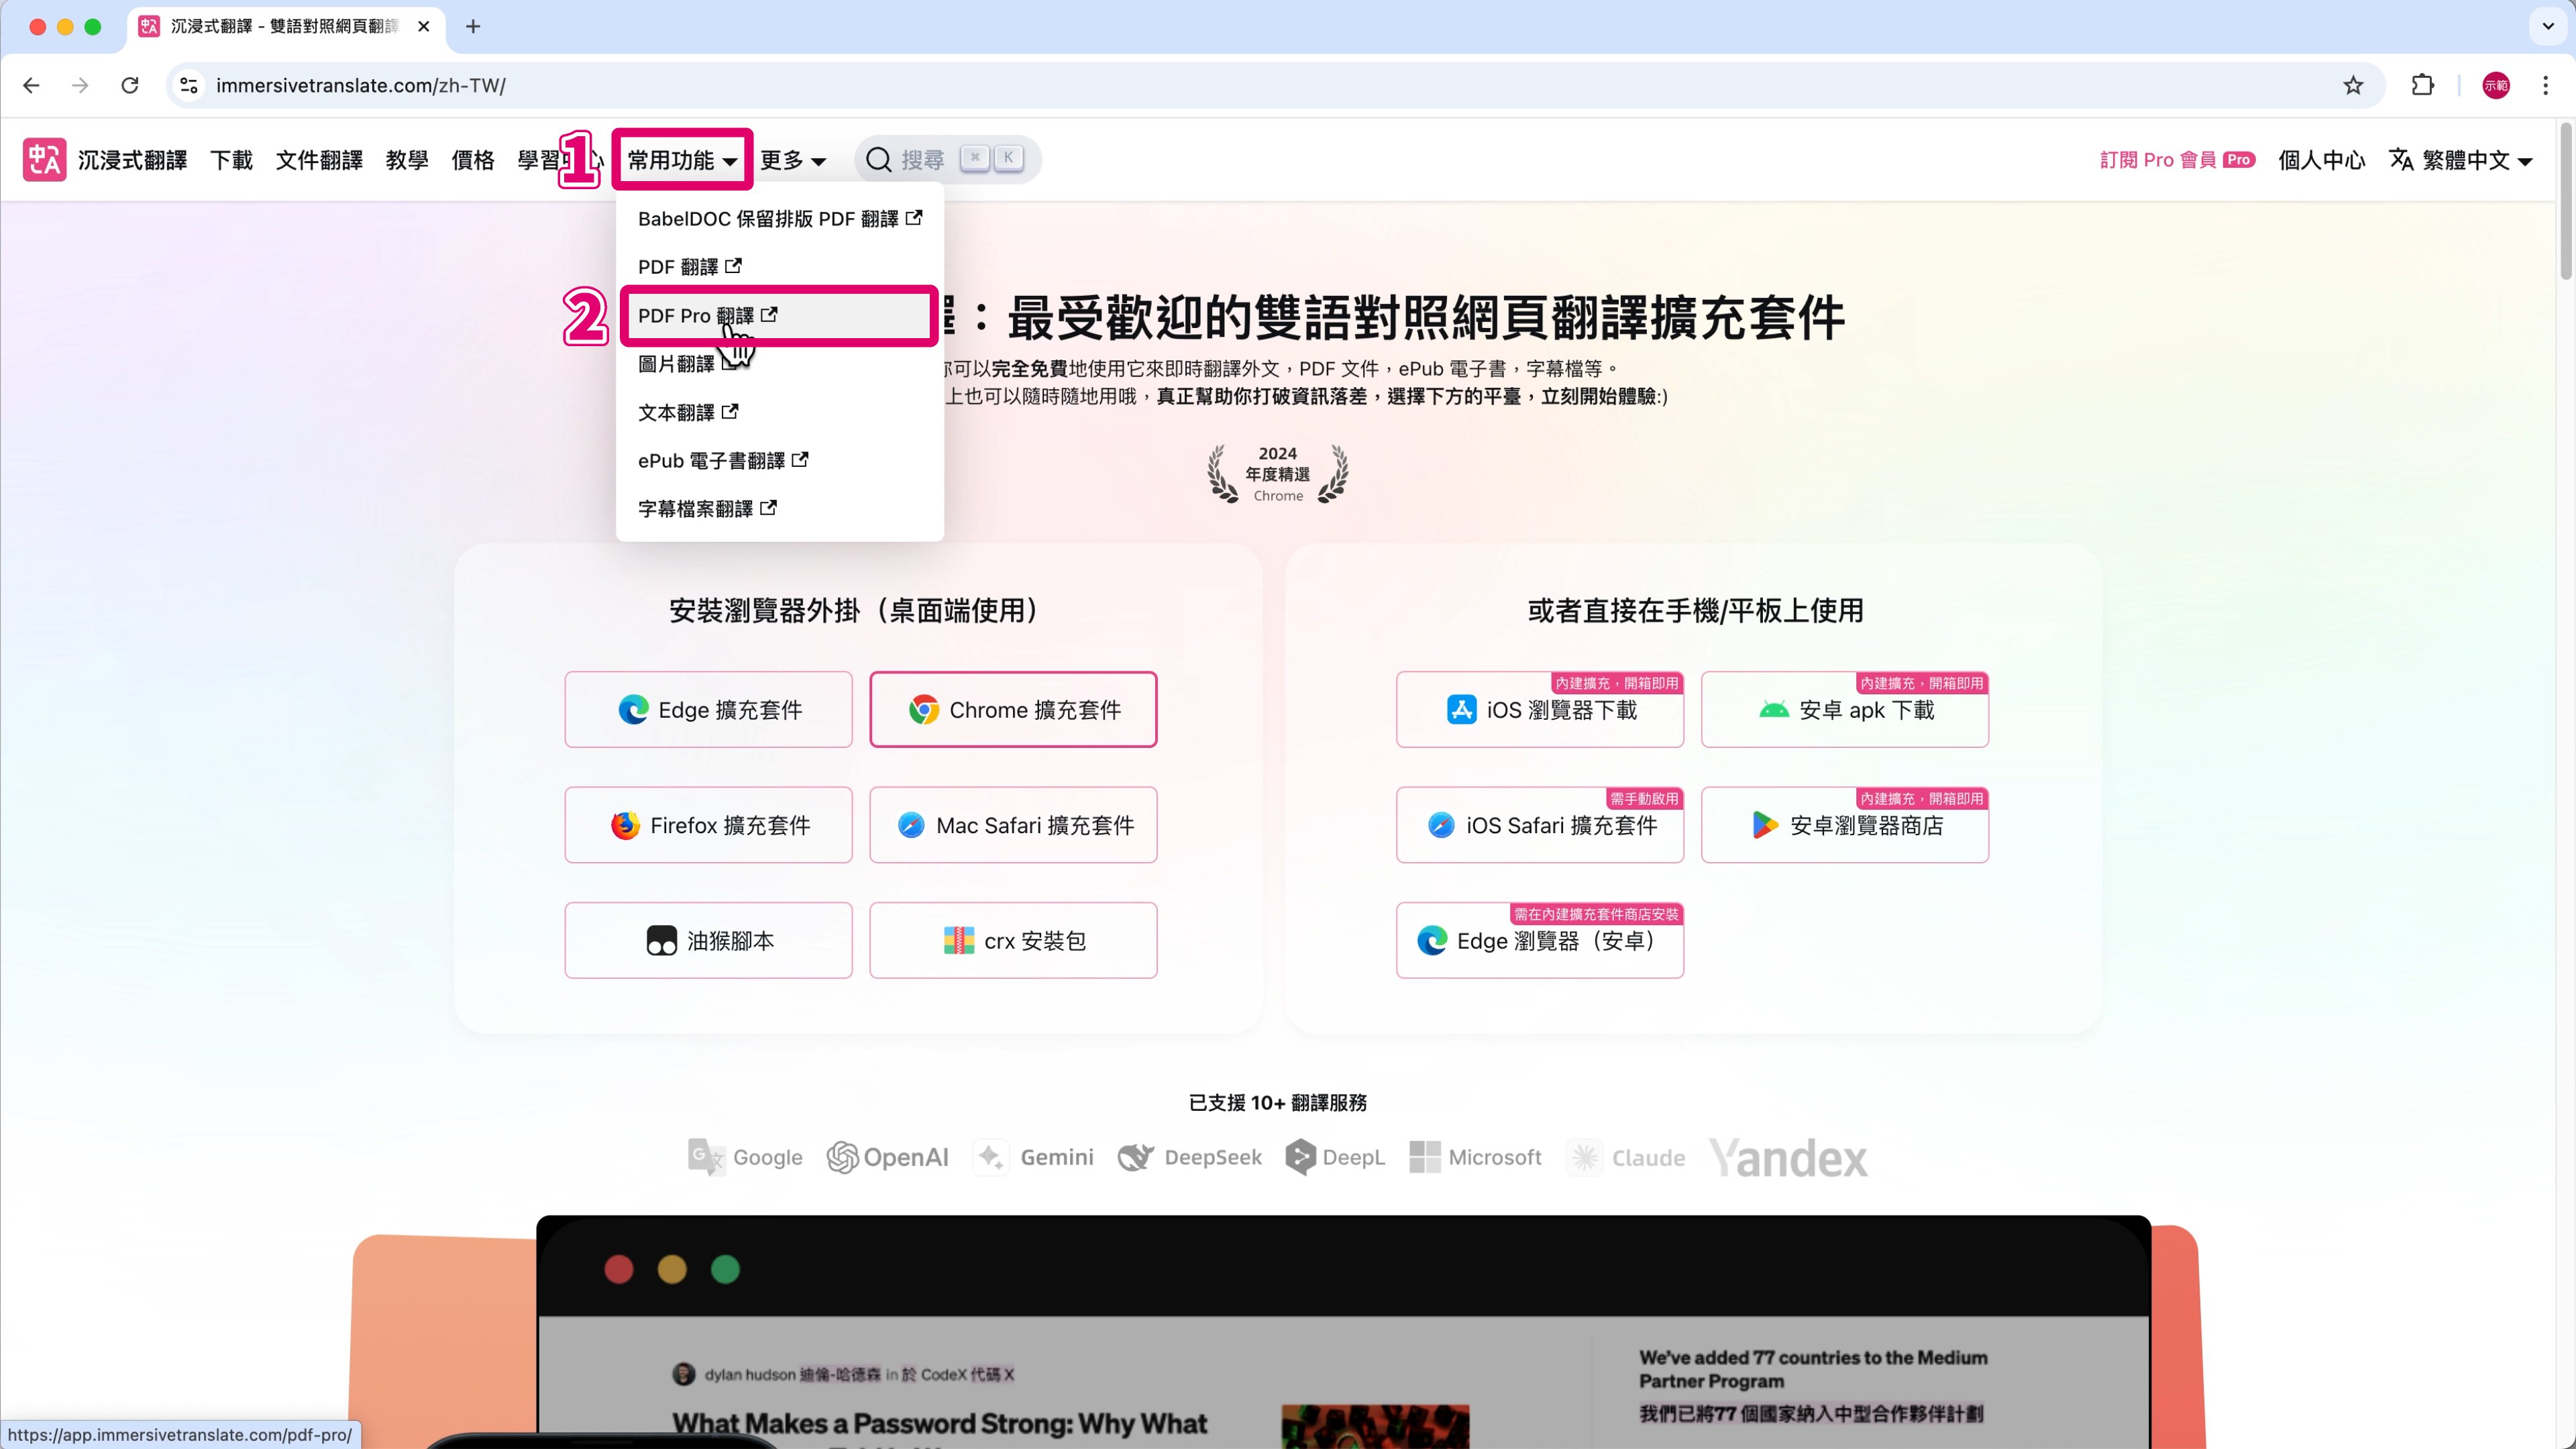This screenshot has width=2576, height=1449.
Task: Click the crx 安裝包 button
Action: 1013,941
